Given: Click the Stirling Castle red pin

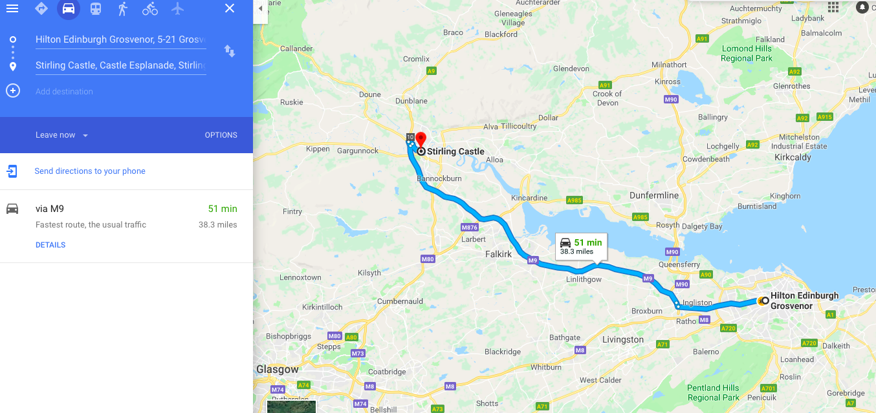Looking at the screenshot, I should point(421,140).
